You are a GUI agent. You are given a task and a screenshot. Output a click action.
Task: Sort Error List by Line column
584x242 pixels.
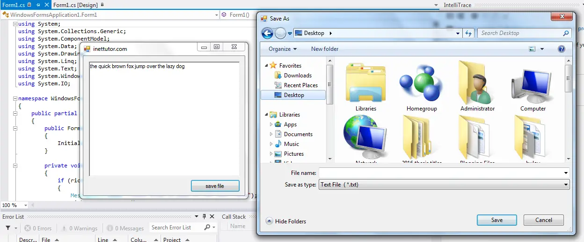tap(102, 240)
